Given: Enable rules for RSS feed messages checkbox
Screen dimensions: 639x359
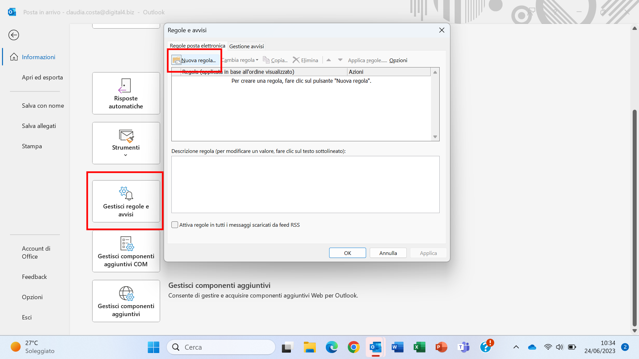Looking at the screenshot, I should 175,225.
